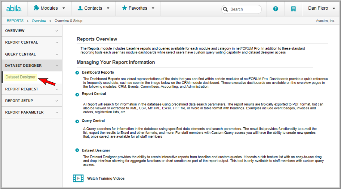
Task: Click the Dashboard Reports bullet arrow icon
Action: click(x=77, y=73)
